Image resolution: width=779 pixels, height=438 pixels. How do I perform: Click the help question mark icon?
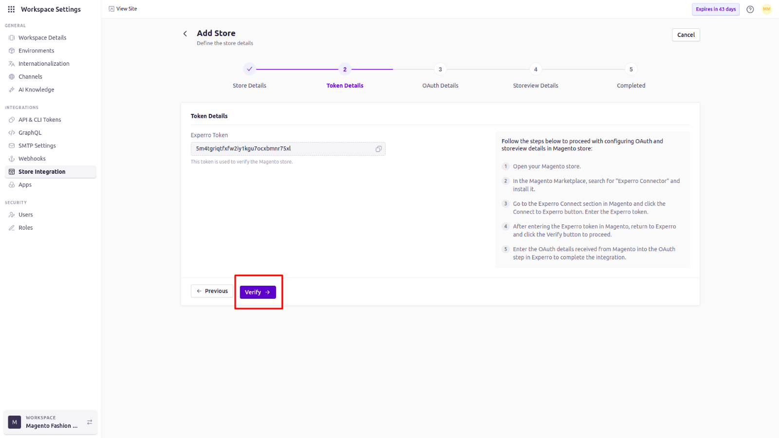pos(750,9)
